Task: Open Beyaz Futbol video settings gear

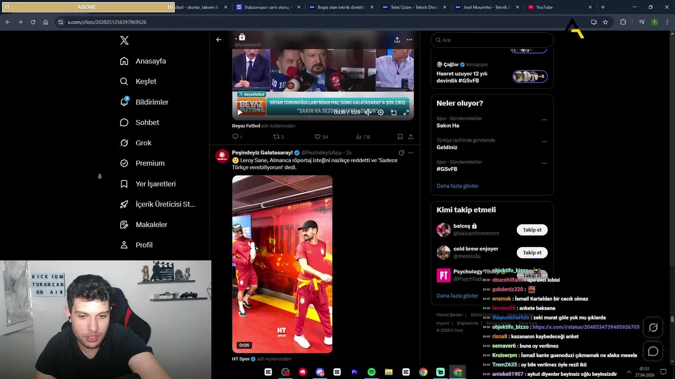Action: (381, 112)
